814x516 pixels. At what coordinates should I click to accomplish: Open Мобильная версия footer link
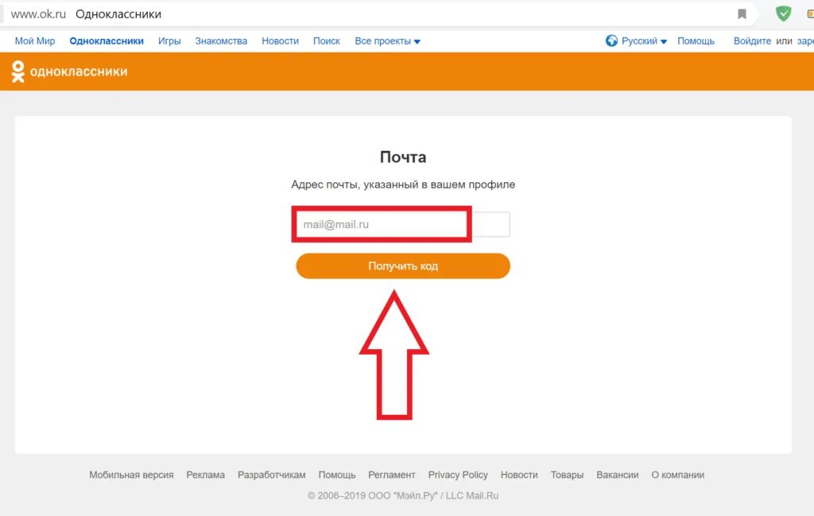tap(131, 475)
